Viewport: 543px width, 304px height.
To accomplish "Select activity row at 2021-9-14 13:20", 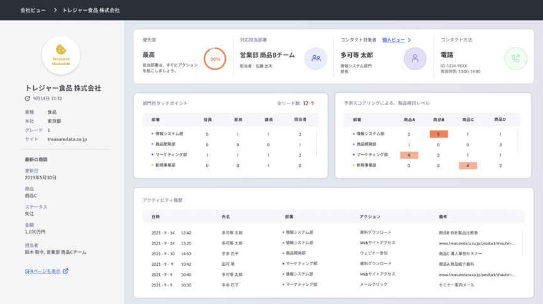I will click(332, 243).
